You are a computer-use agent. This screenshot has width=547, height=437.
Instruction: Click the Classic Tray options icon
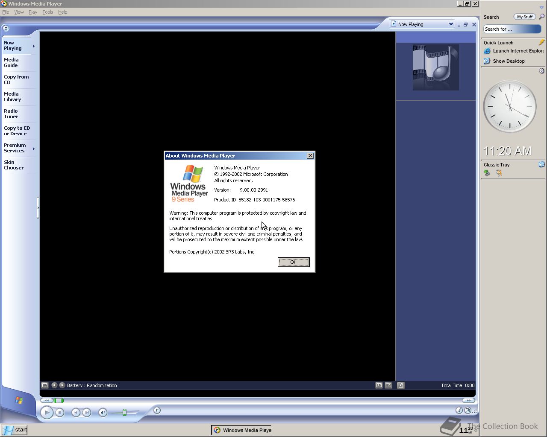[541, 165]
